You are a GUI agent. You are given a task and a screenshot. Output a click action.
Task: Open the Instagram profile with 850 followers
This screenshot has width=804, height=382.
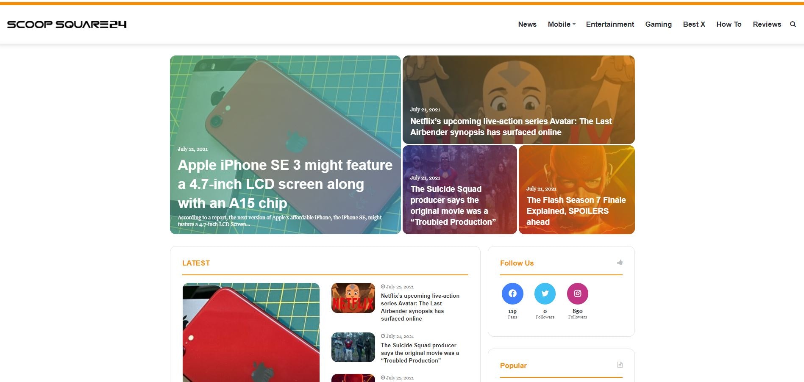[578, 293]
